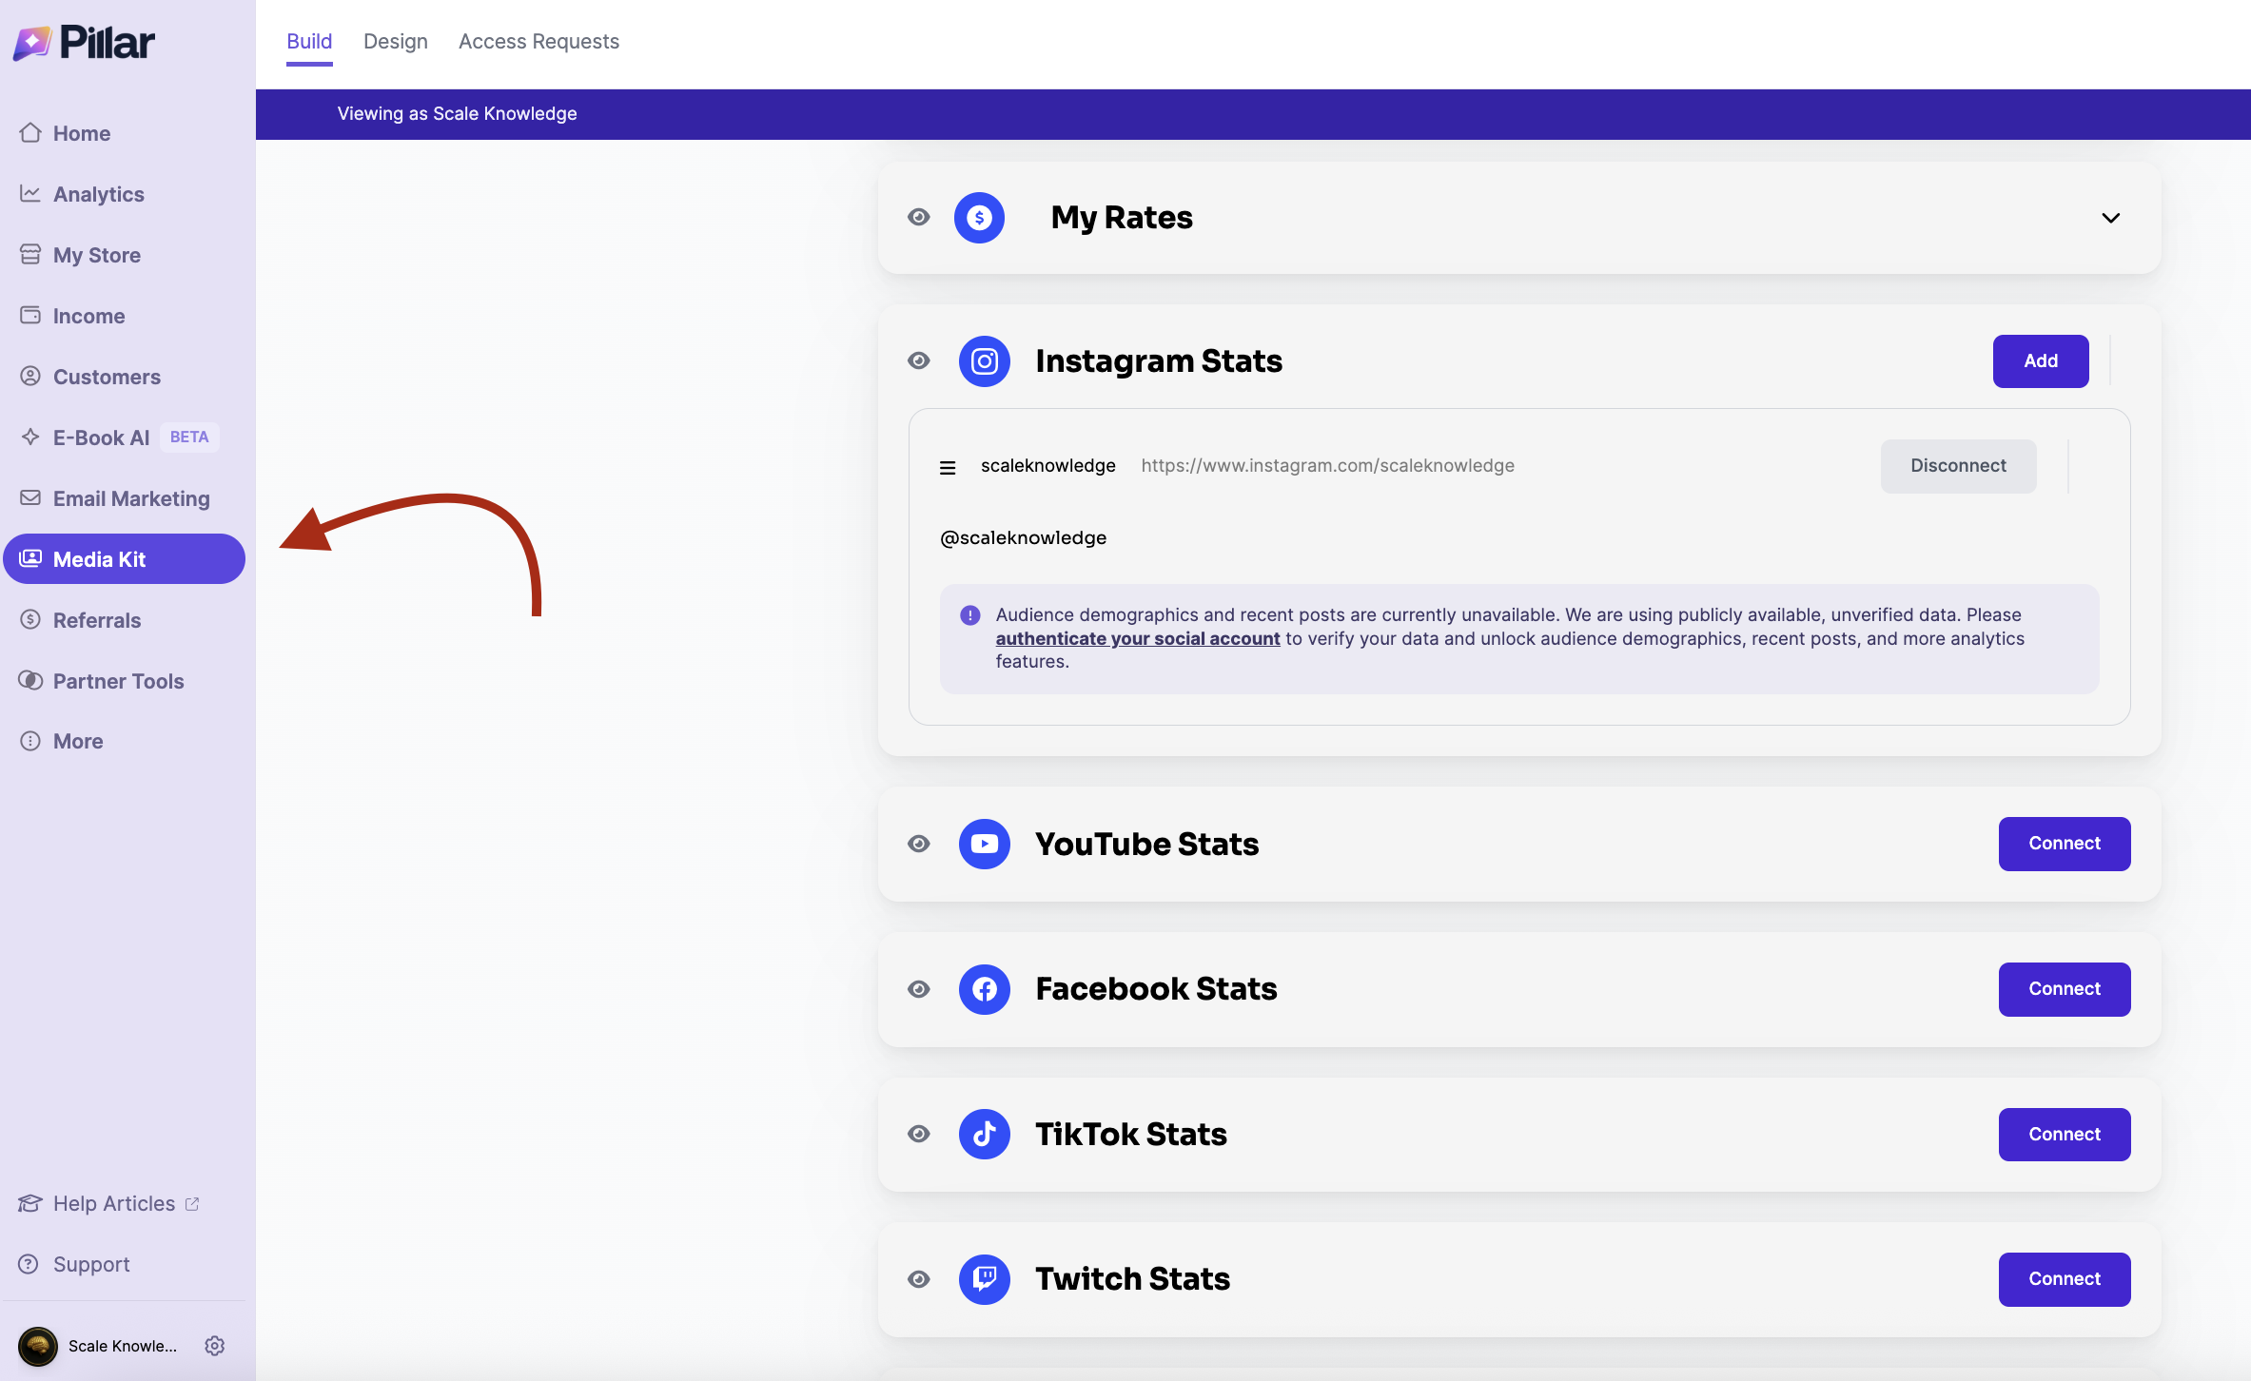2251x1381 pixels.
Task: Add another Instagram account
Action: click(2041, 361)
